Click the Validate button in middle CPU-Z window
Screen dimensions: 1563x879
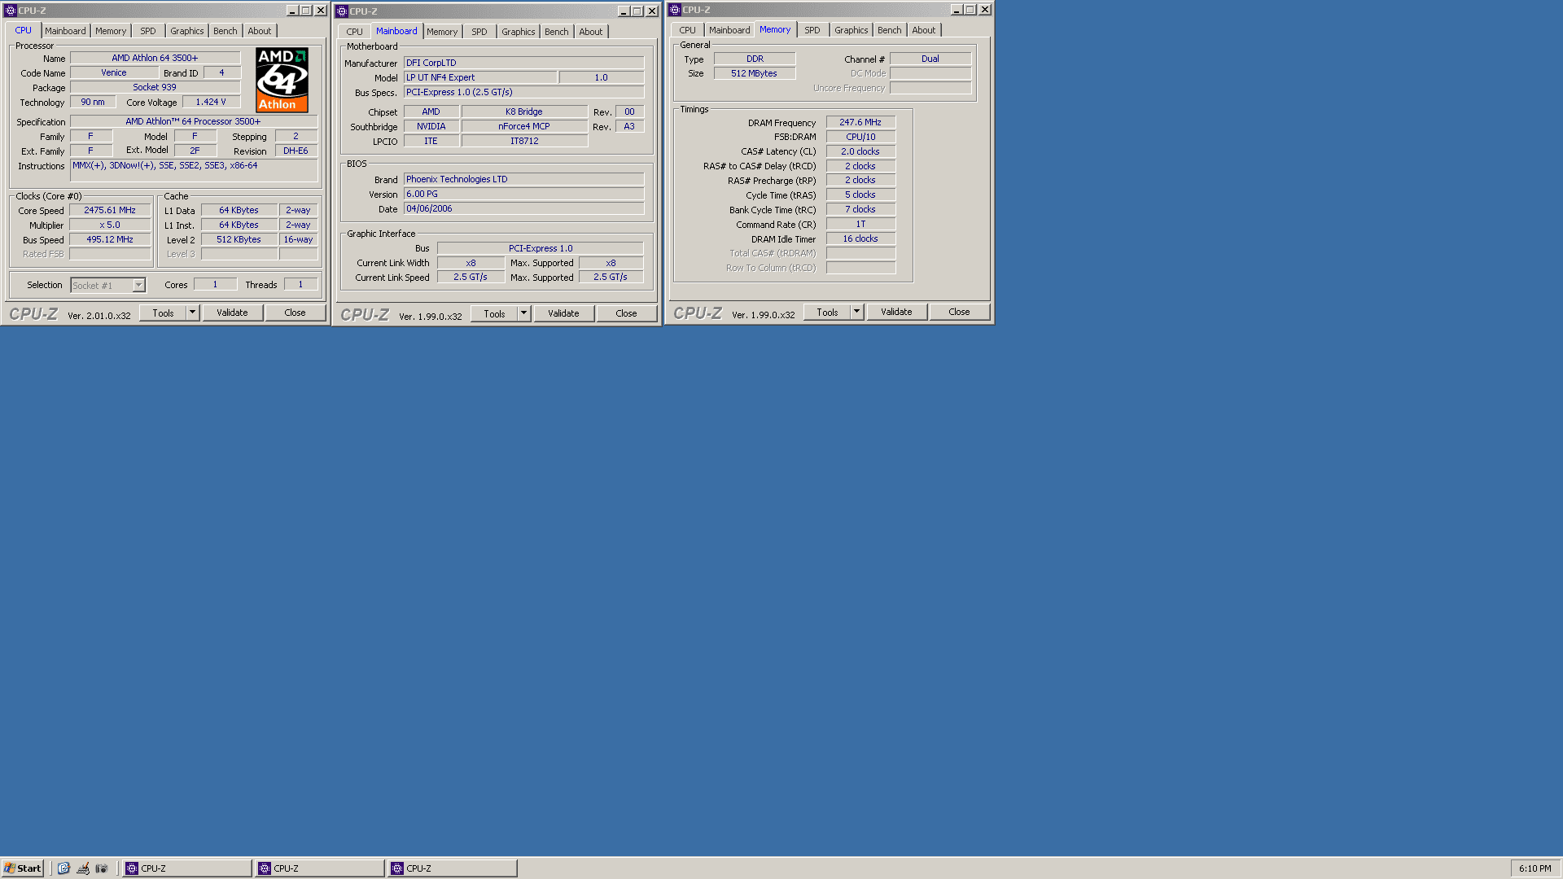(x=563, y=313)
